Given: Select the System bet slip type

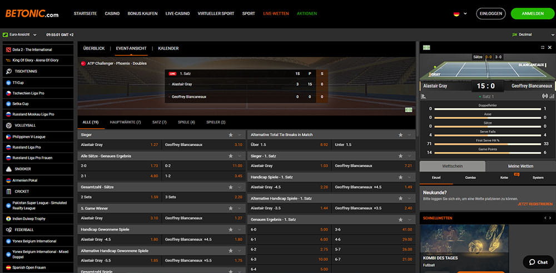Looking at the screenshot, I should tap(538, 177).
